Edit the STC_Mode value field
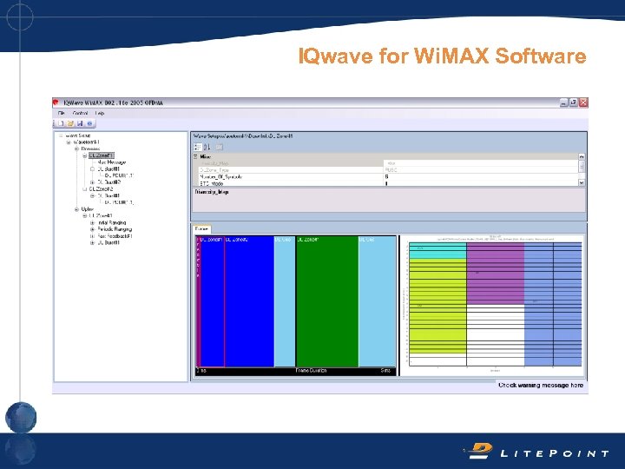 tap(481, 183)
